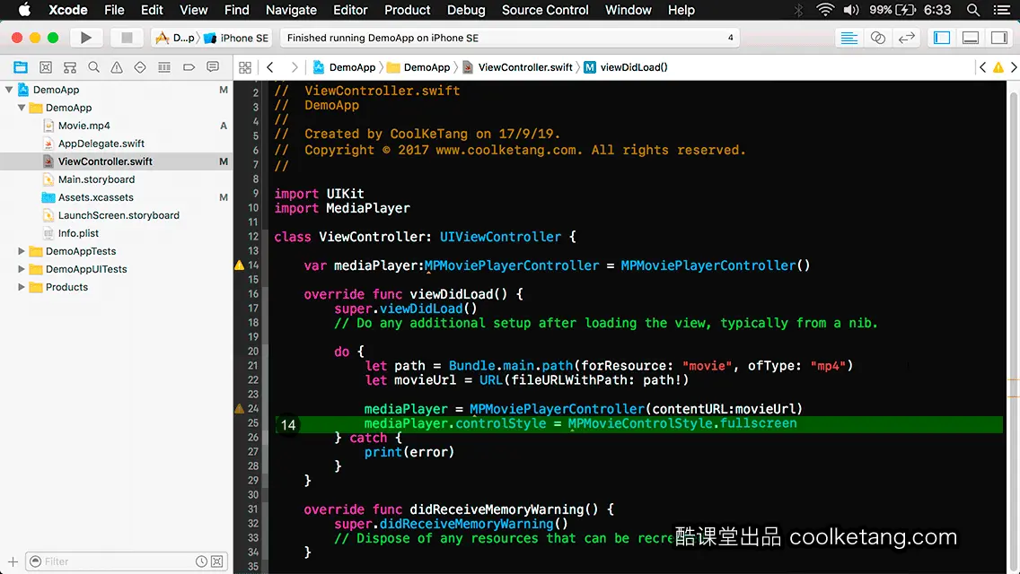This screenshot has width=1020, height=574.
Task: Select Main.storyboard file
Action: 96,178
